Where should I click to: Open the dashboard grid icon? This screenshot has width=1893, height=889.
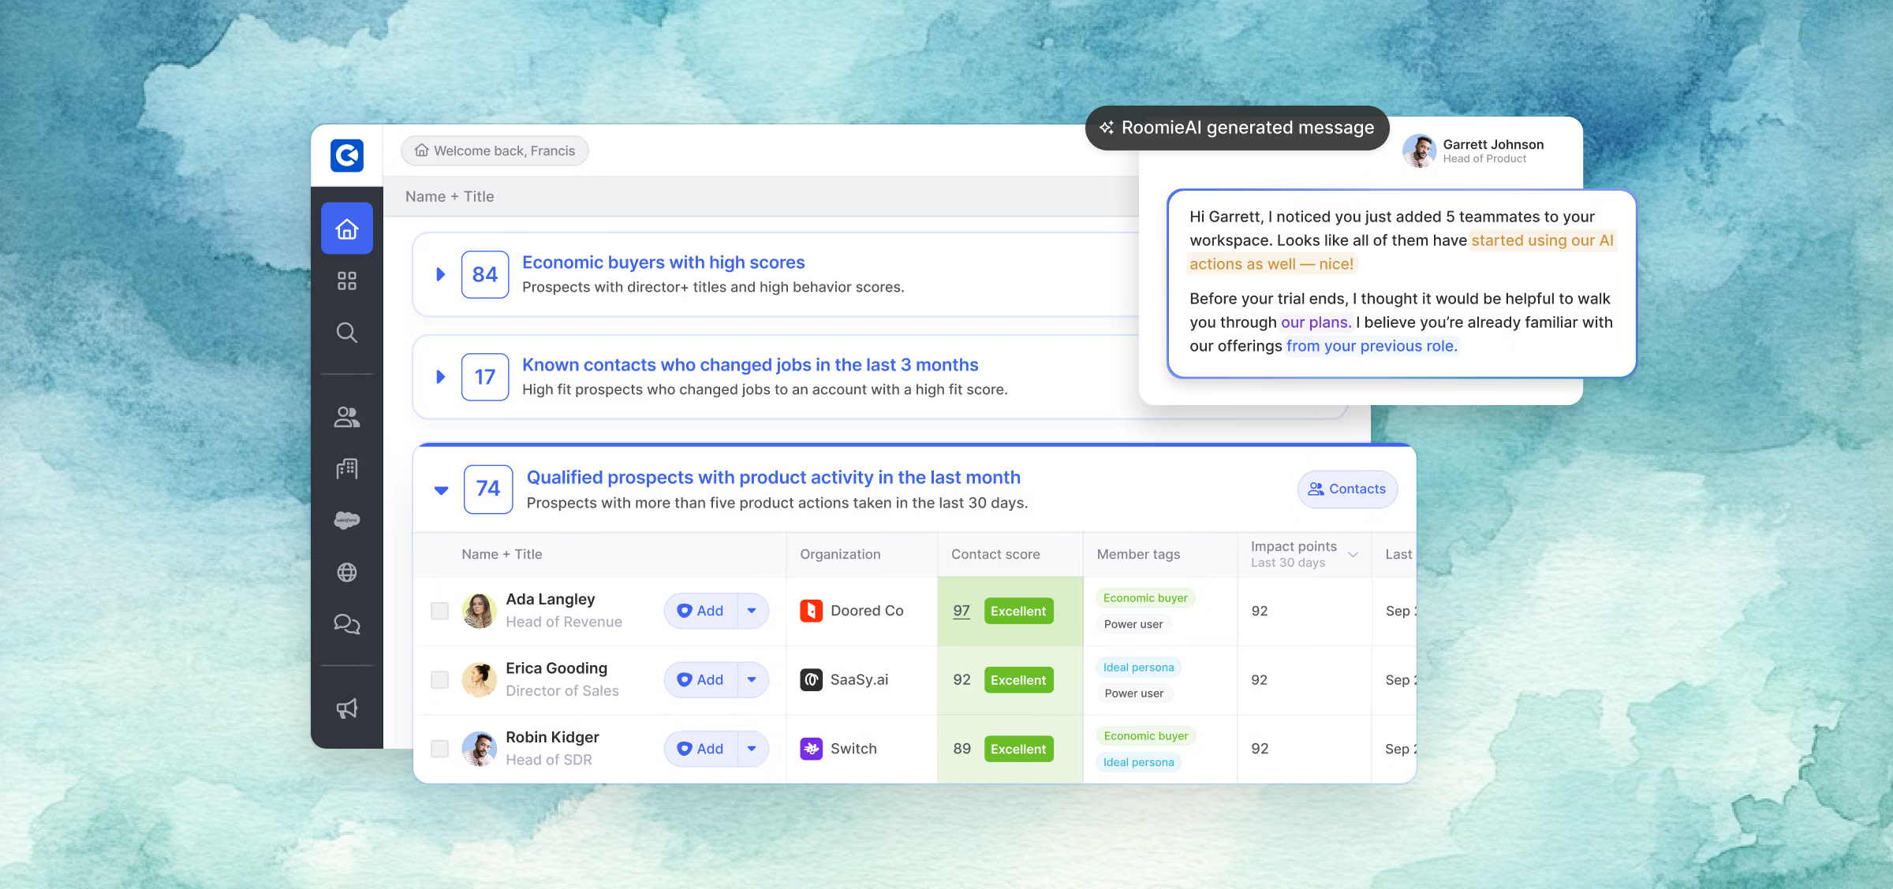coord(347,281)
